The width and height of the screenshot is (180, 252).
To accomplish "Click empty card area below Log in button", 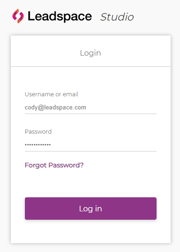I will click(90, 231).
